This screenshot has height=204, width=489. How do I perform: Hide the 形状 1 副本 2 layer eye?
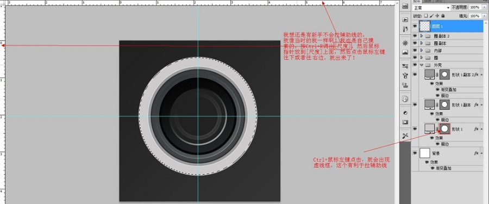pos(415,75)
